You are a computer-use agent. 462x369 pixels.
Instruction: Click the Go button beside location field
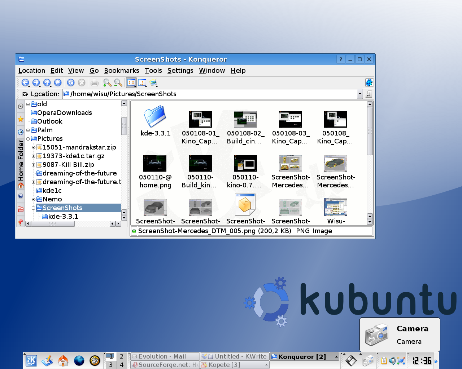(369, 94)
